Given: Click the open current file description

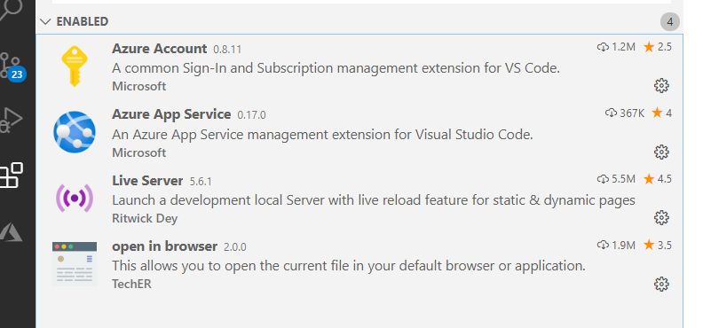Looking at the screenshot, I should 349,266.
